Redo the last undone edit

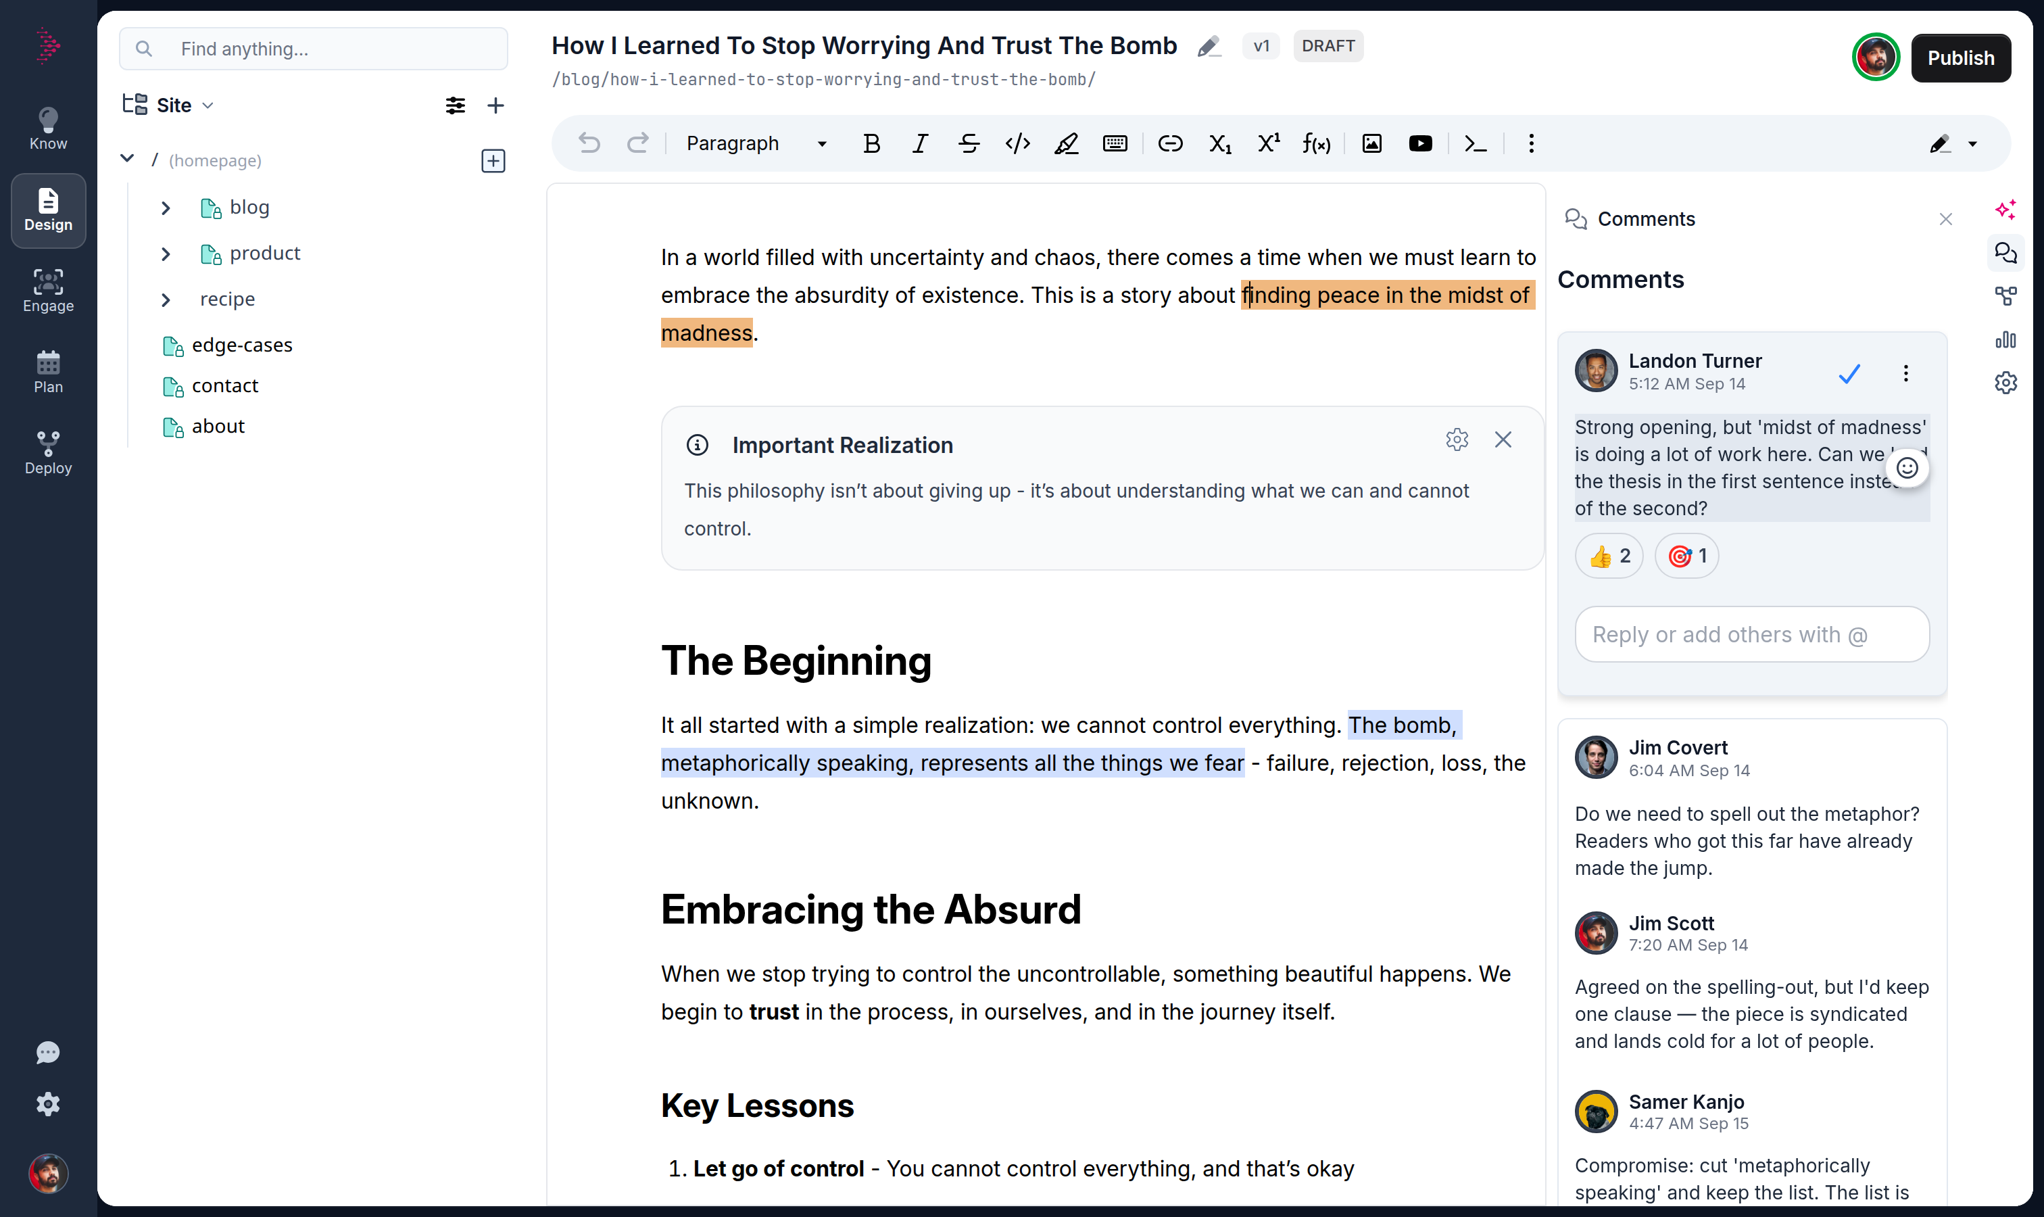638,143
